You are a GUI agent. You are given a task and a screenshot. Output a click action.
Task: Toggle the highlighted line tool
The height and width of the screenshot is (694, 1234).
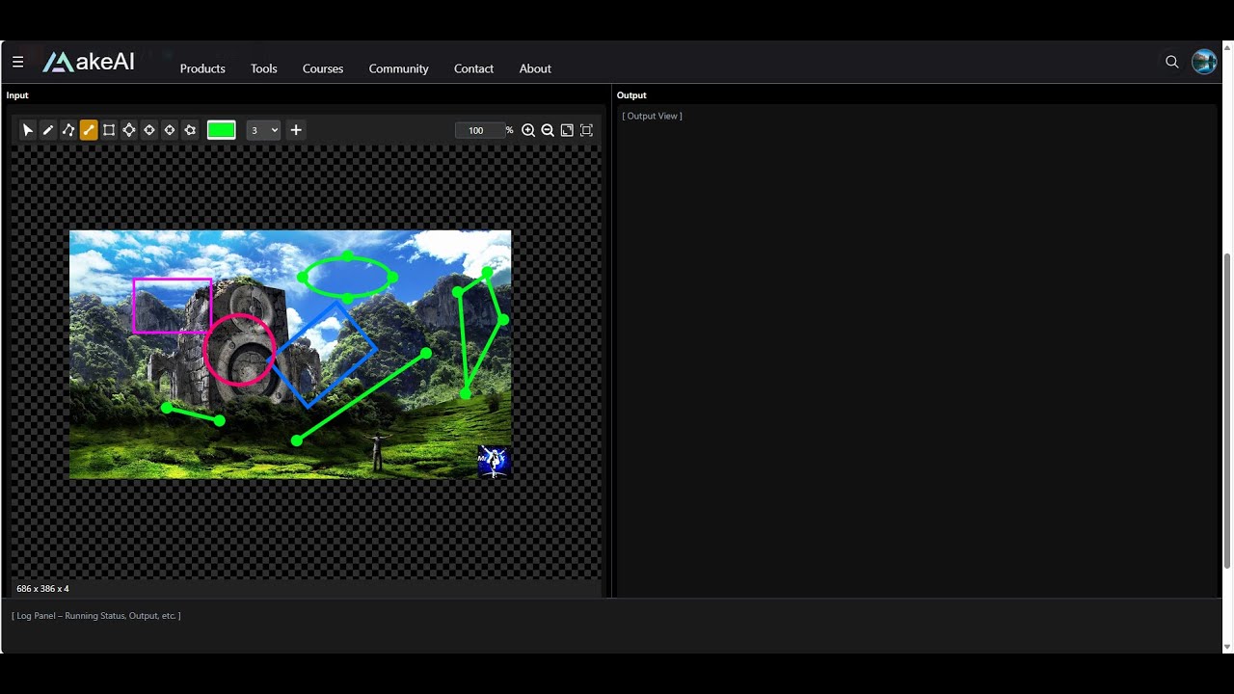[x=89, y=130]
